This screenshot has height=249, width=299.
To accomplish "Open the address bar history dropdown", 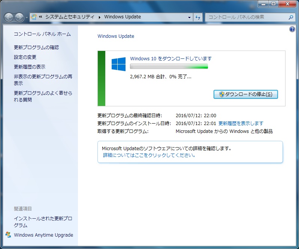I will [189, 17].
